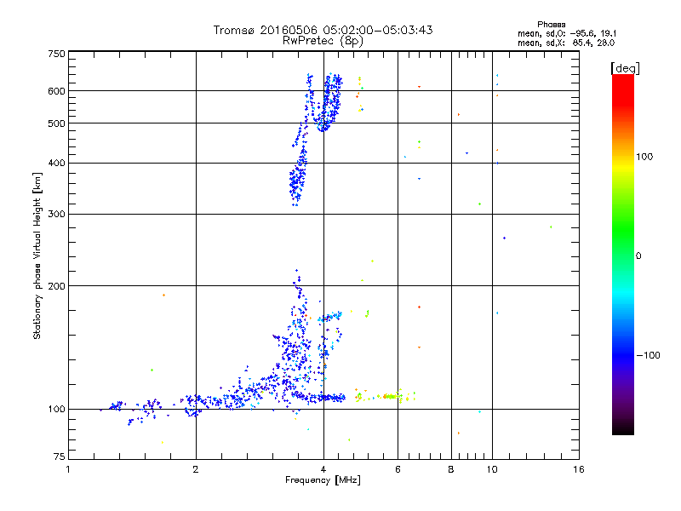Click the x-axis tick label '10'
This screenshot has width=681, height=511.
[x=492, y=469]
